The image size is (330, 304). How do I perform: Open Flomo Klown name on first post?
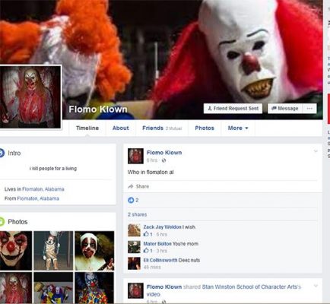(x=164, y=153)
